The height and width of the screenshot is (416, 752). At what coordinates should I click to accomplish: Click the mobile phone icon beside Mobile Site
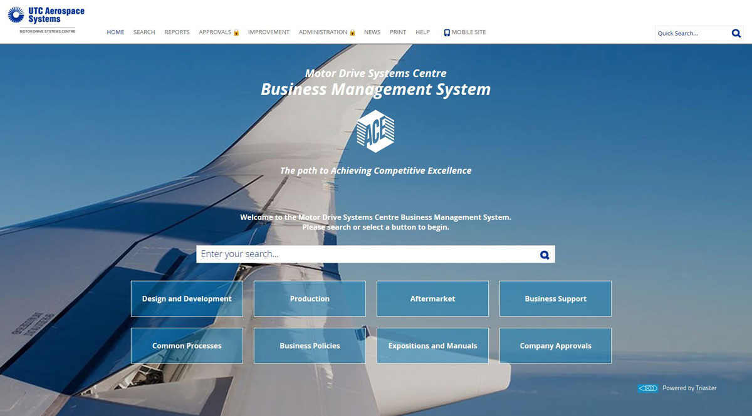(447, 33)
